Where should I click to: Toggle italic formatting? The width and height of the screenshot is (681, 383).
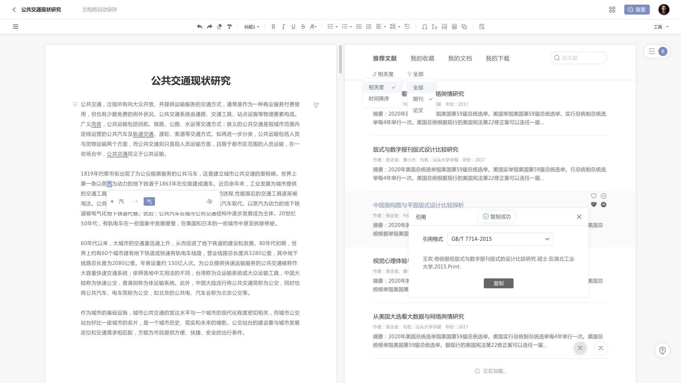tap(283, 27)
